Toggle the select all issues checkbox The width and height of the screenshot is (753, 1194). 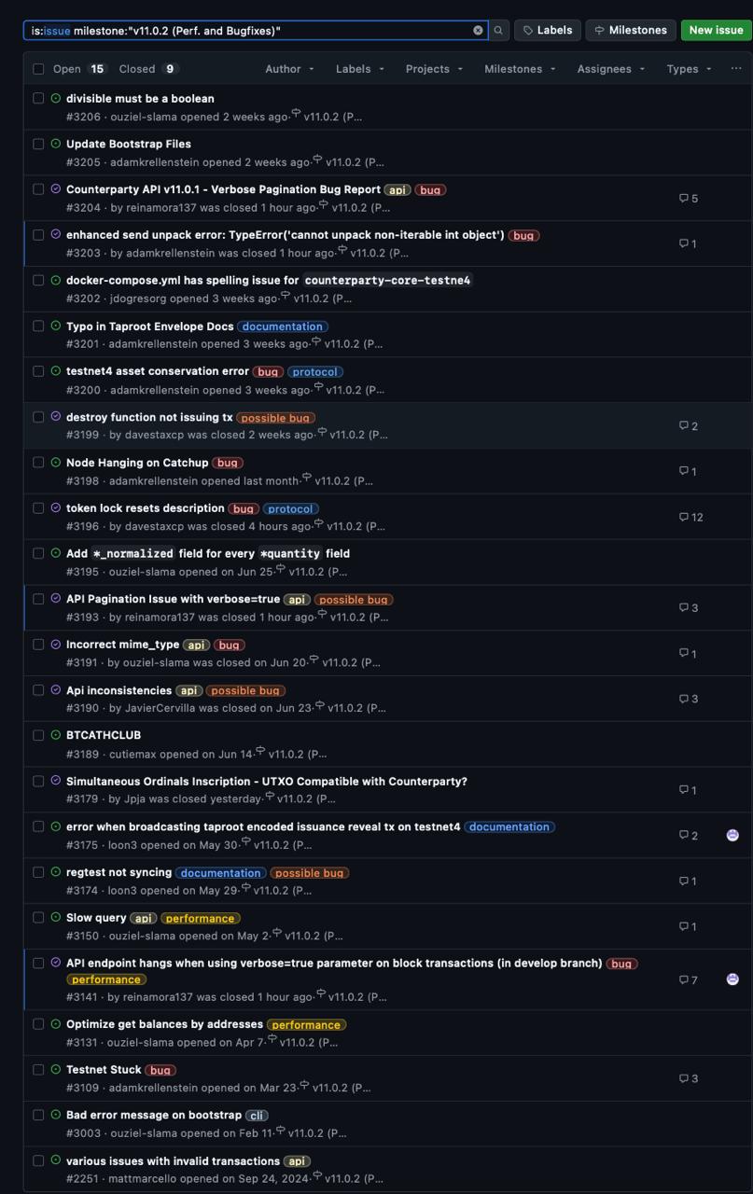tap(38, 69)
